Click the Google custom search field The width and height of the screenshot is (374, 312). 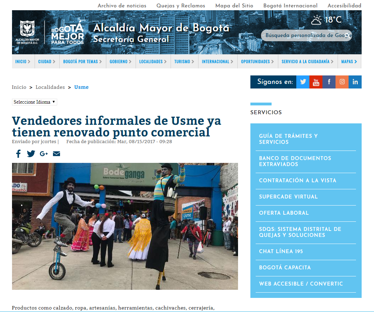(x=306, y=35)
